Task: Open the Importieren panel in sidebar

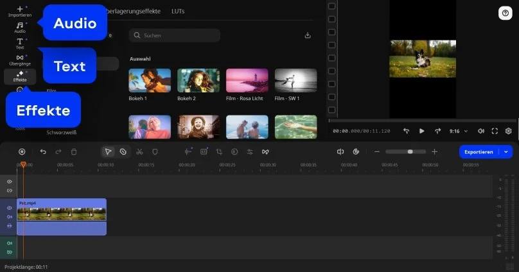Action: pos(19,10)
